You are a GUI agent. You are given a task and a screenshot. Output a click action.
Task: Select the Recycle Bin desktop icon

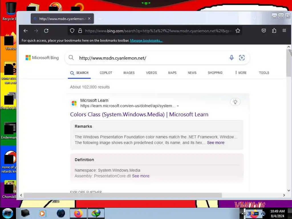pos(9,11)
